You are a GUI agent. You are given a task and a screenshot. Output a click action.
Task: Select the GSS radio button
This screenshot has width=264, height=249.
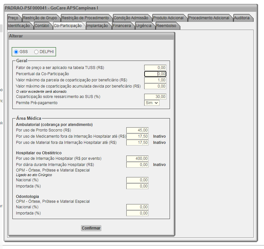[x=16, y=52]
